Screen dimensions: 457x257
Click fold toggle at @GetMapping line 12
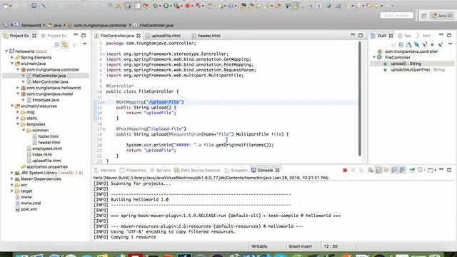104,102
